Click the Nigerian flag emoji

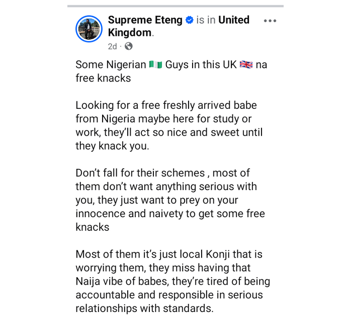click(x=155, y=66)
